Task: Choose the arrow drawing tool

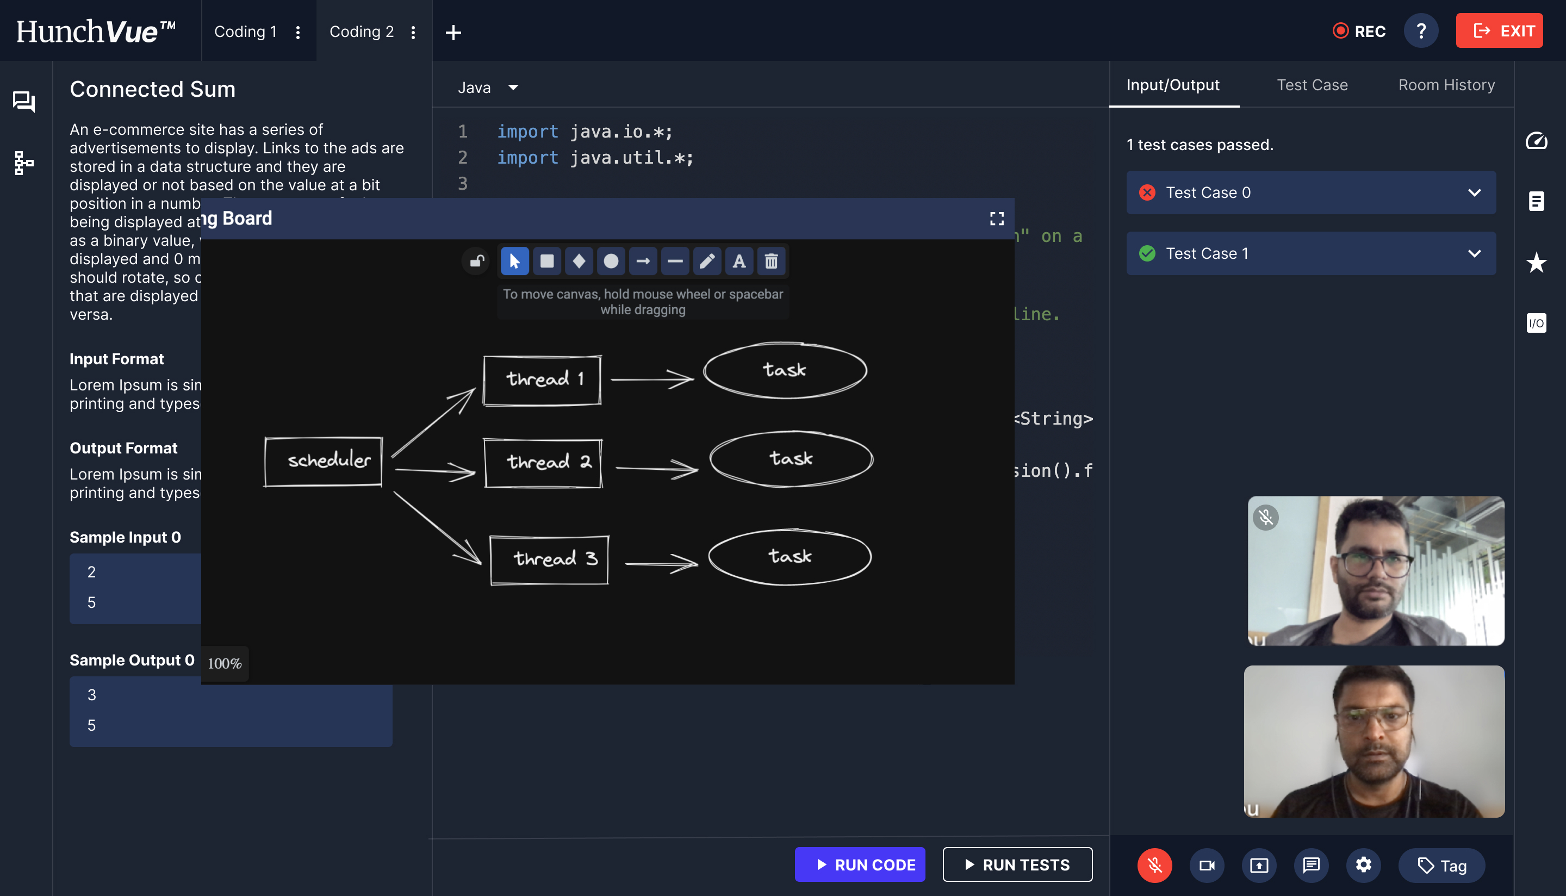Action: tap(642, 262)
